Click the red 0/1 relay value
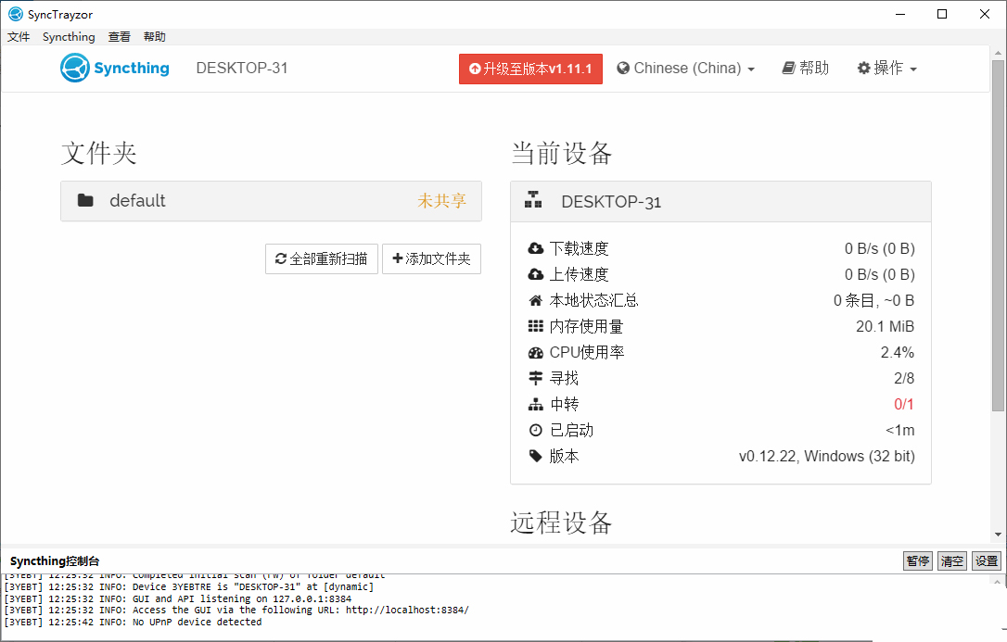This screenshot has height=642, width=1007. 903,404
